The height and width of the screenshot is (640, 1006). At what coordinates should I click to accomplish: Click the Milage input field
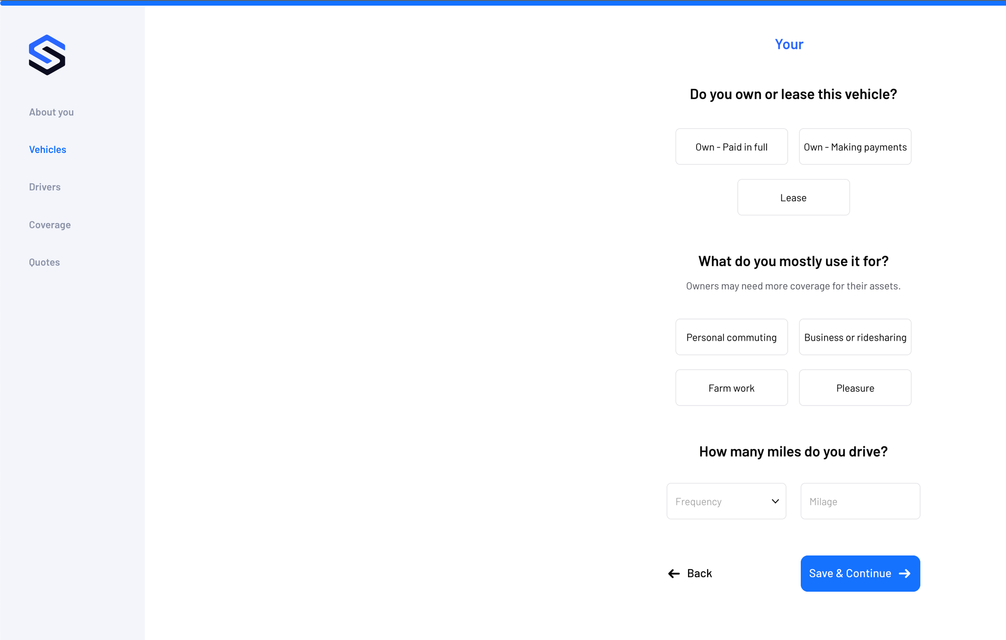click(860, 501)
